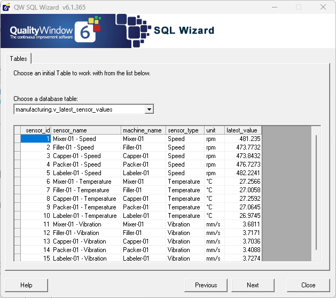Click the Help button
Image resolution: width=336 pixels, height=298 pixels.
26,285
